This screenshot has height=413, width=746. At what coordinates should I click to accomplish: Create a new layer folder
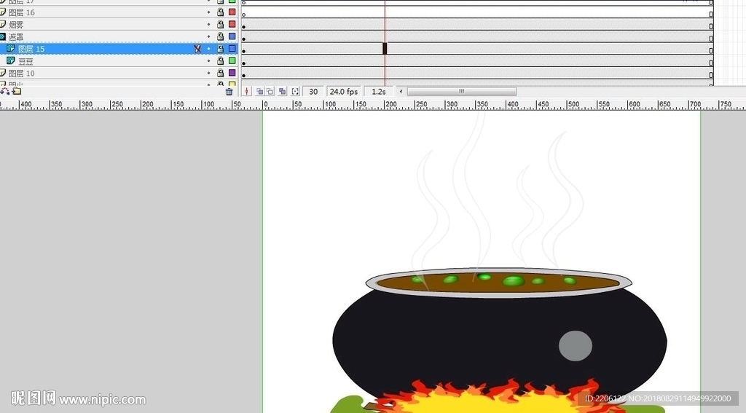tap(17, 91)
